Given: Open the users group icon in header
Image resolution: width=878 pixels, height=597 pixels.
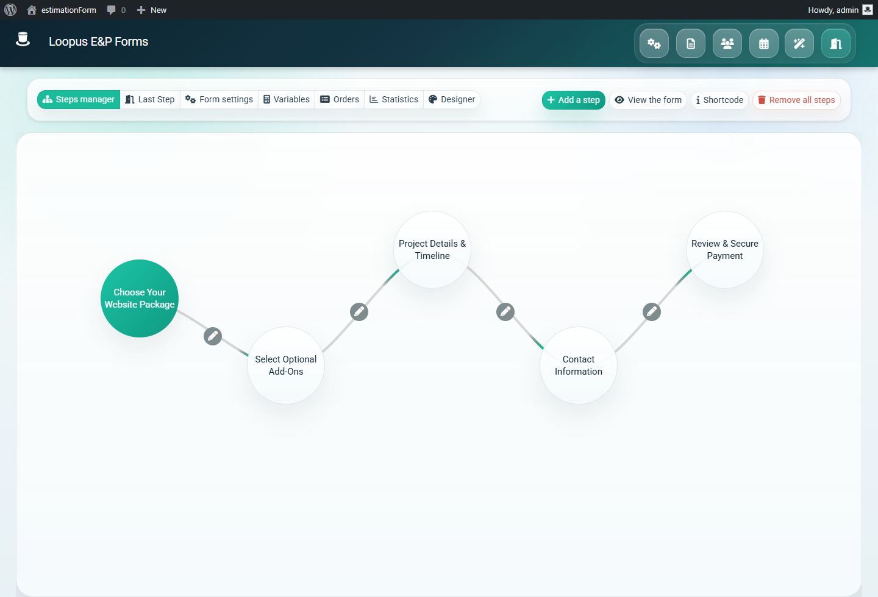Looking at the screenshot, I should pos(727,43).
